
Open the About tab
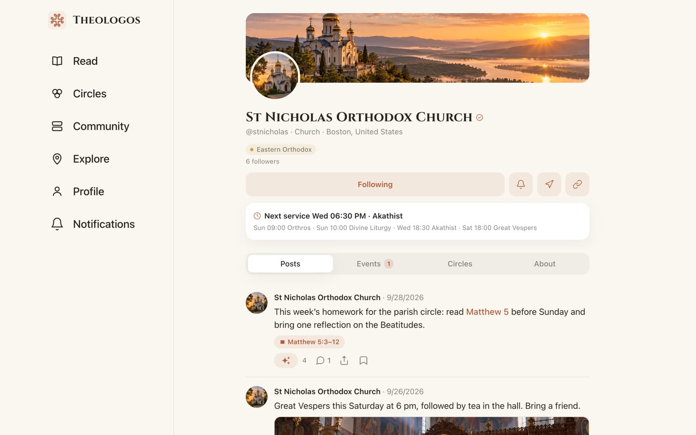545,264
